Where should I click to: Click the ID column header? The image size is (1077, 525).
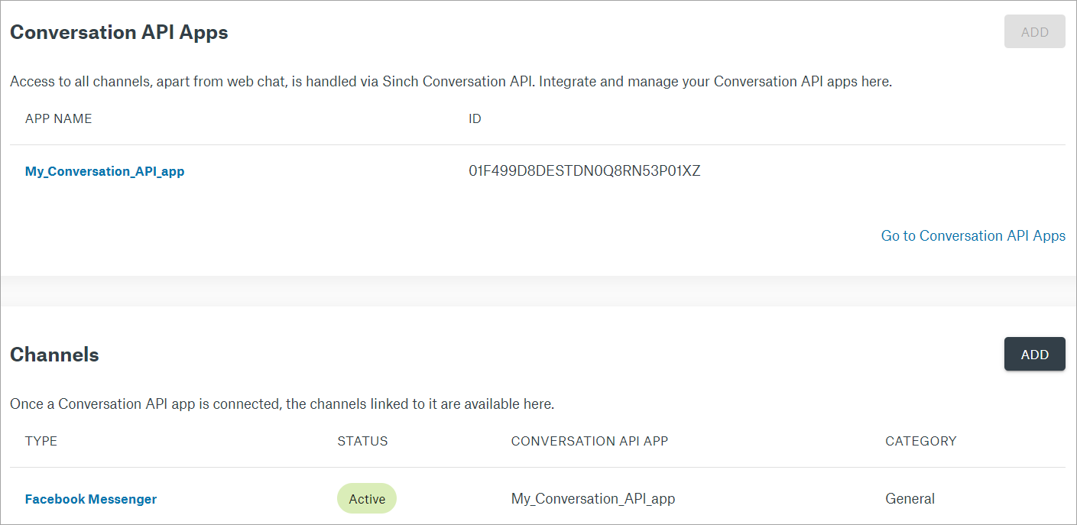475,118
